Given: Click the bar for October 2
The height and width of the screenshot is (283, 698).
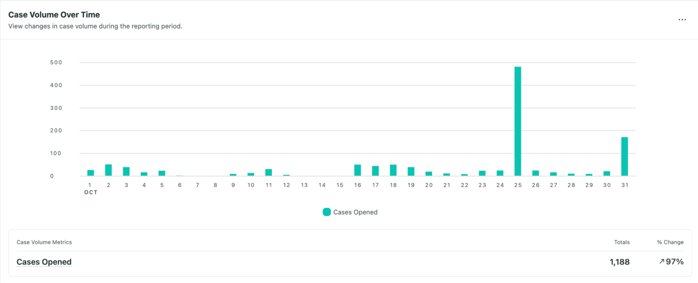Looking at the screenshot, I should (108, 170).
